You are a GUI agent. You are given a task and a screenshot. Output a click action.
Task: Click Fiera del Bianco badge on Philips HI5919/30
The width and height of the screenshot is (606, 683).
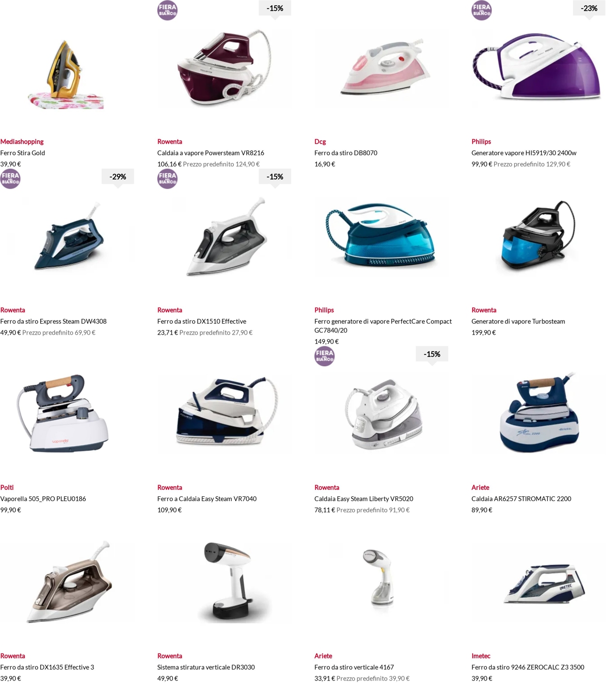[481, 10]
